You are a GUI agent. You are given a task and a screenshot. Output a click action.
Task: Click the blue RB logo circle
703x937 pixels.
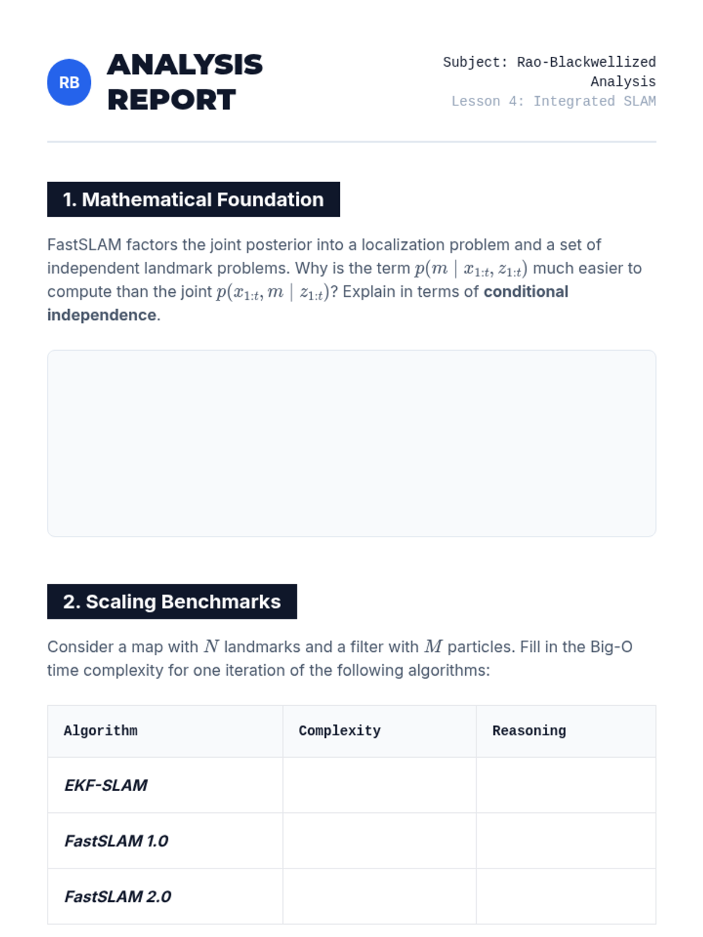(x=69, y=83)
